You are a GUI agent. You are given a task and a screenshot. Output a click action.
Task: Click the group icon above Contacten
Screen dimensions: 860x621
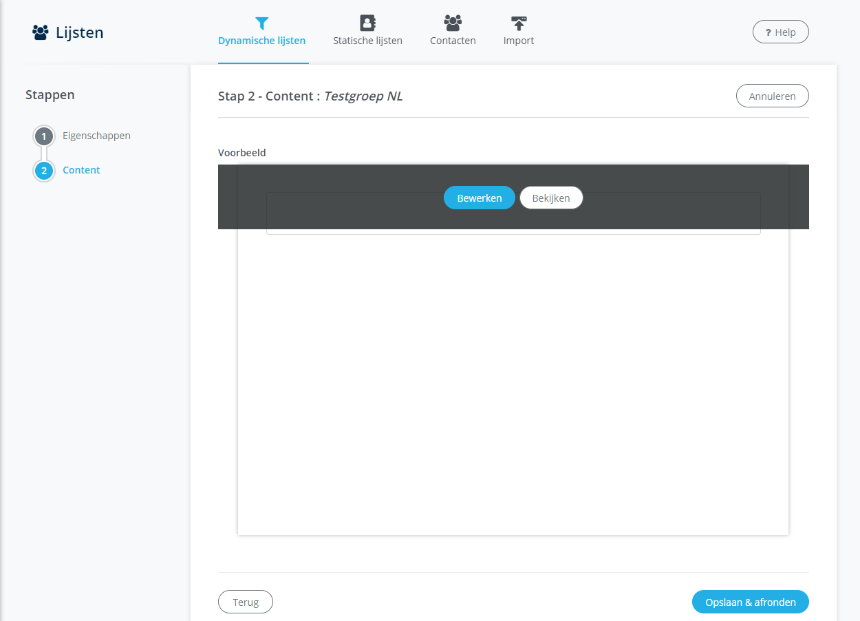pos(453,23)
